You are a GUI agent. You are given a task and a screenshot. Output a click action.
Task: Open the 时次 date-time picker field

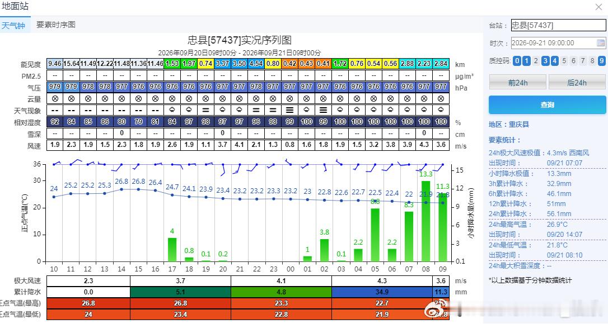(x=558, y=42)
